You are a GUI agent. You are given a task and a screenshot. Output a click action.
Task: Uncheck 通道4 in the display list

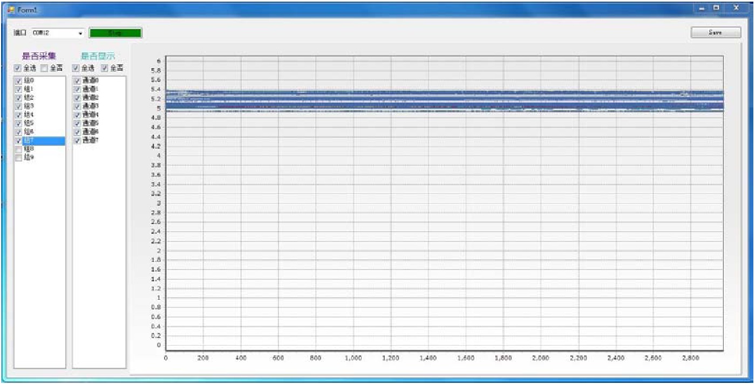click(77, 115)
